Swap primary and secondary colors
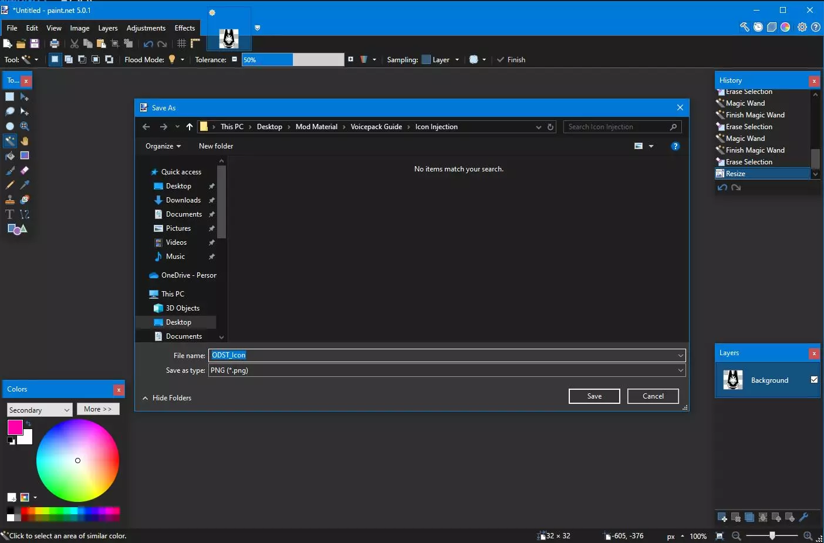The height and width of the screenshot is (543, 824). pyautogui.click(x=28, y=423)
